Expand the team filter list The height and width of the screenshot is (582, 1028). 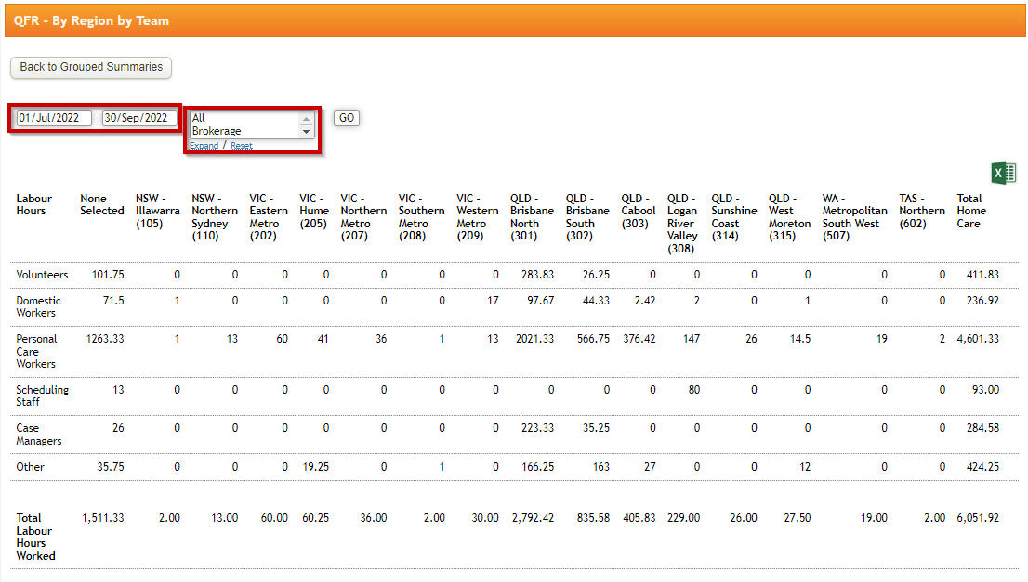[x=204, y=146]
